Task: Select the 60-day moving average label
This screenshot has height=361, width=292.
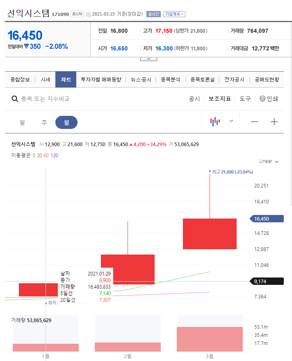Action: point(46,156)
